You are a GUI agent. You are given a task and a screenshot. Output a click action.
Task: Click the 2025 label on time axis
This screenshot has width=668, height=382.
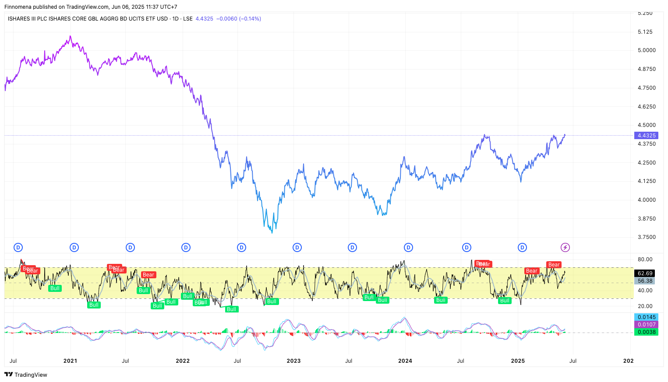point(518,361)
